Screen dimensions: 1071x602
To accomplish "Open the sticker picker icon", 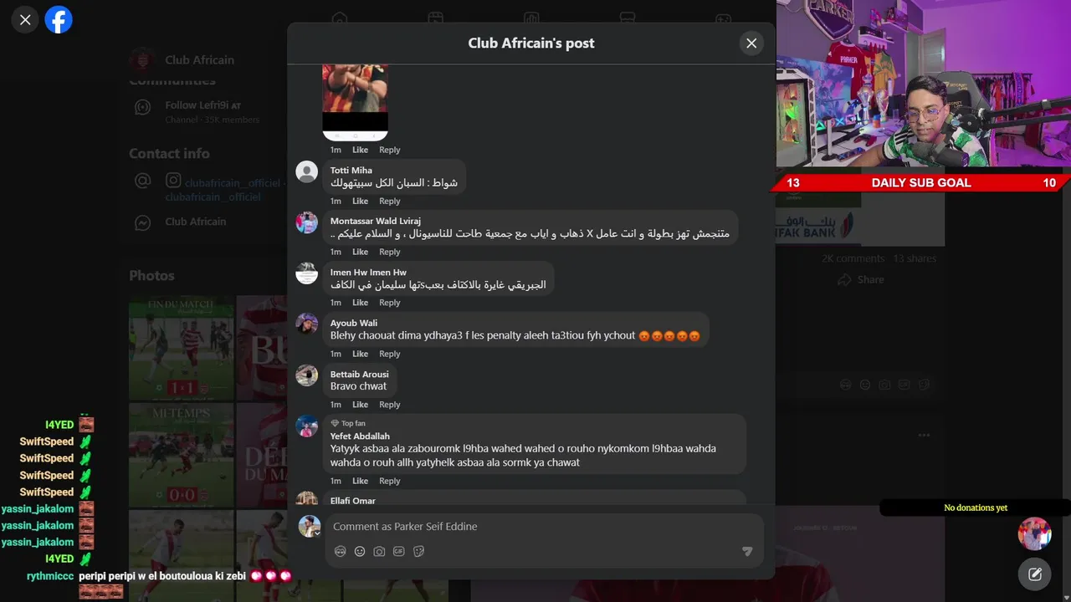I will [x=418, y=551].
